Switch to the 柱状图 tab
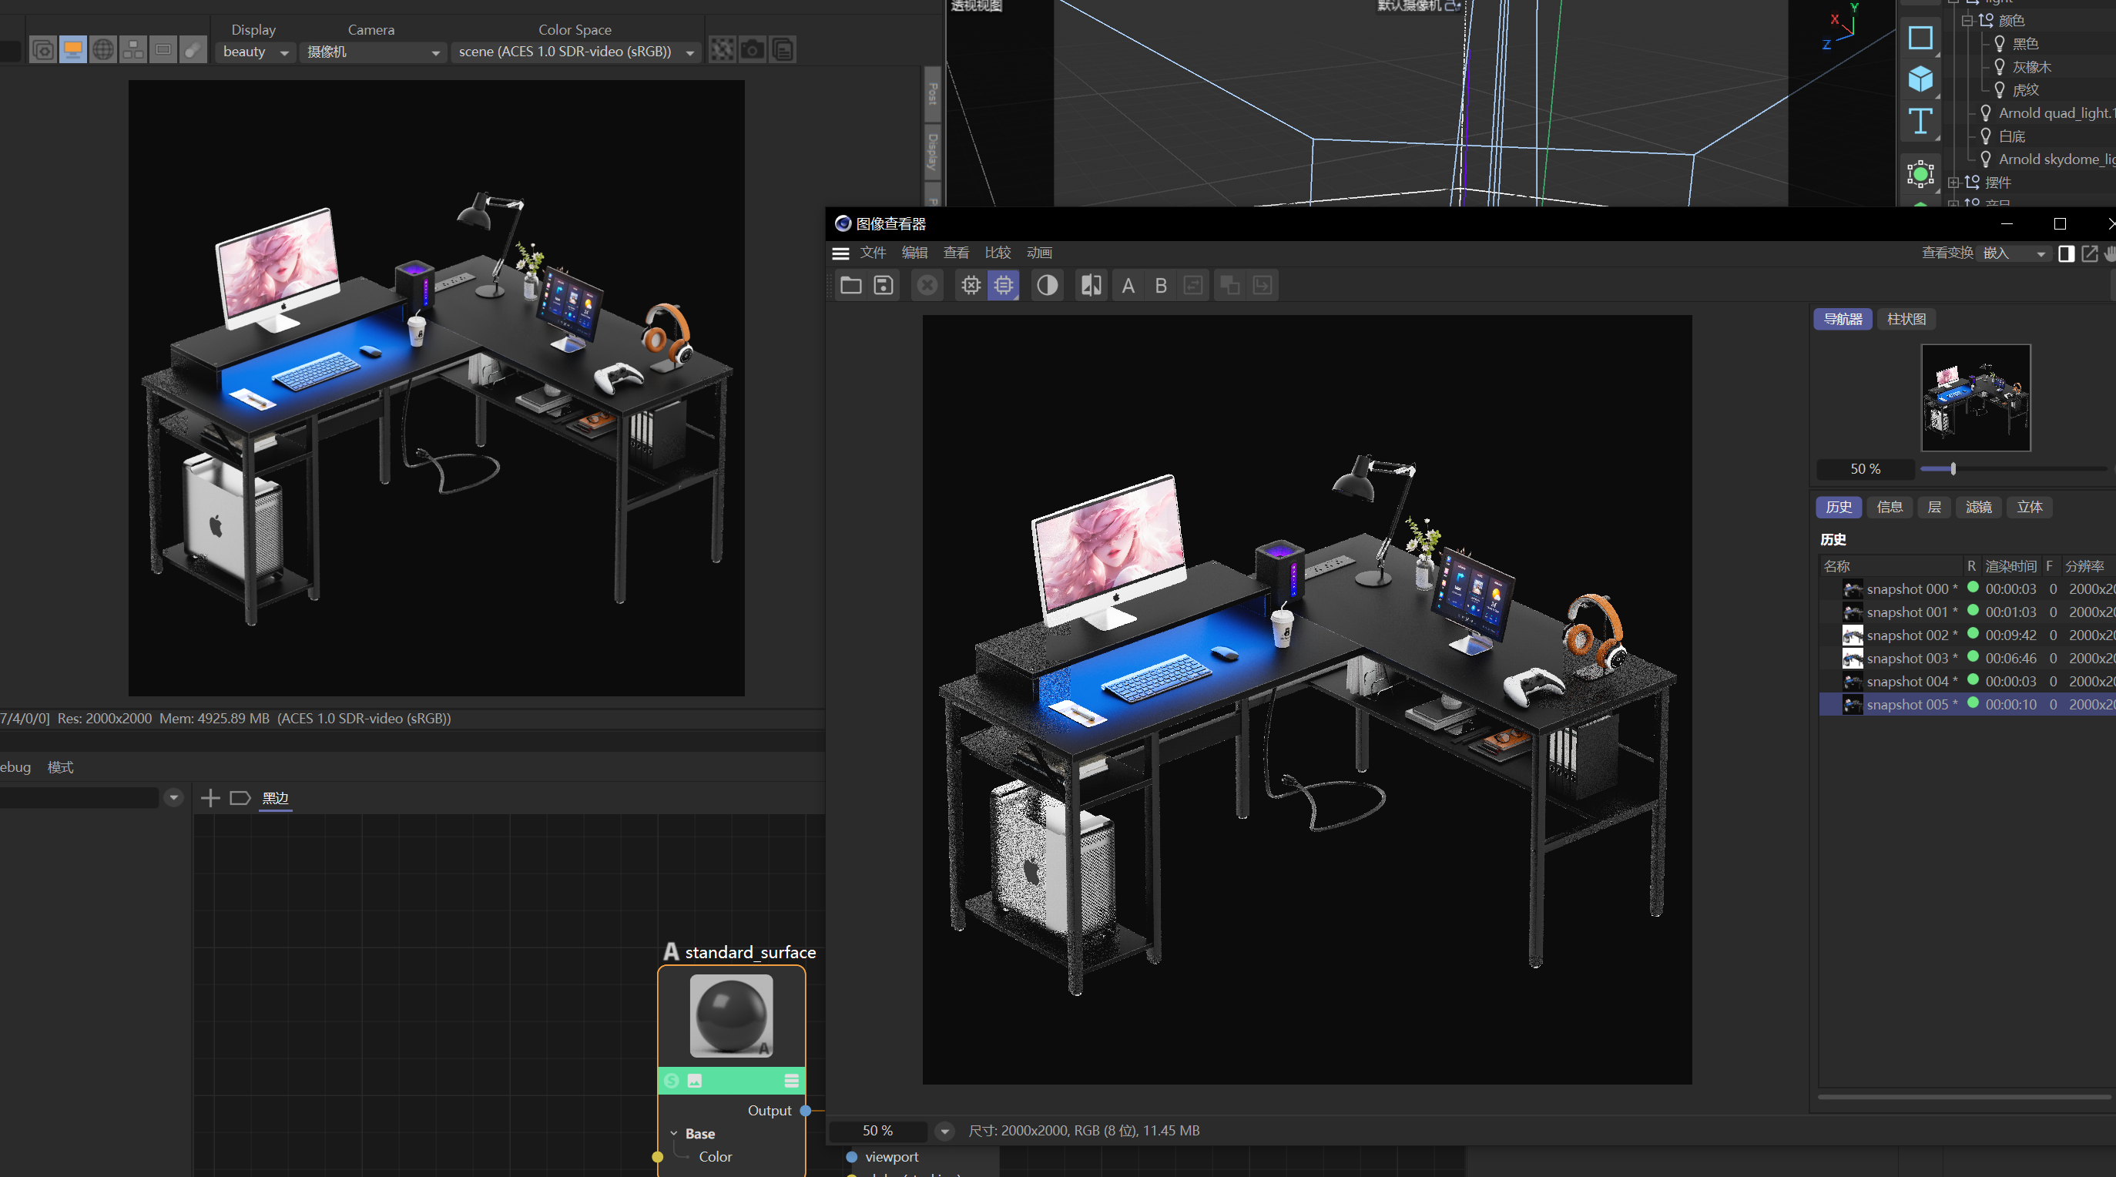 (x=1906, y=319)
